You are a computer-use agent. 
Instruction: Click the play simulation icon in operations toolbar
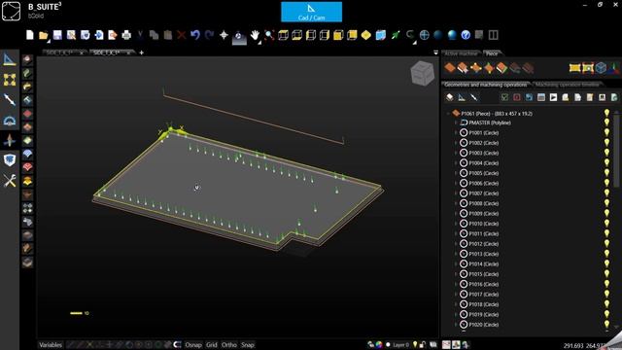pyautogui.click(x=553, y=97)
